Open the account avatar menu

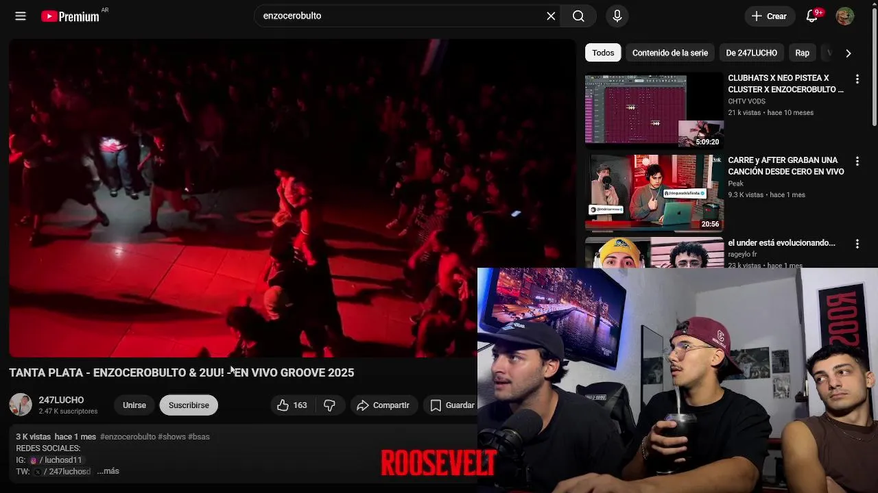pyautogui.click(x=845, y=16)
